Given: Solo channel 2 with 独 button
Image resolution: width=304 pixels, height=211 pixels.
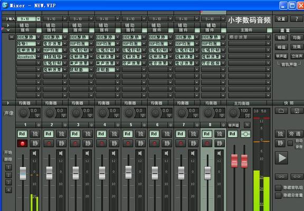Looking at the screenshot, I should pos(61,133).
